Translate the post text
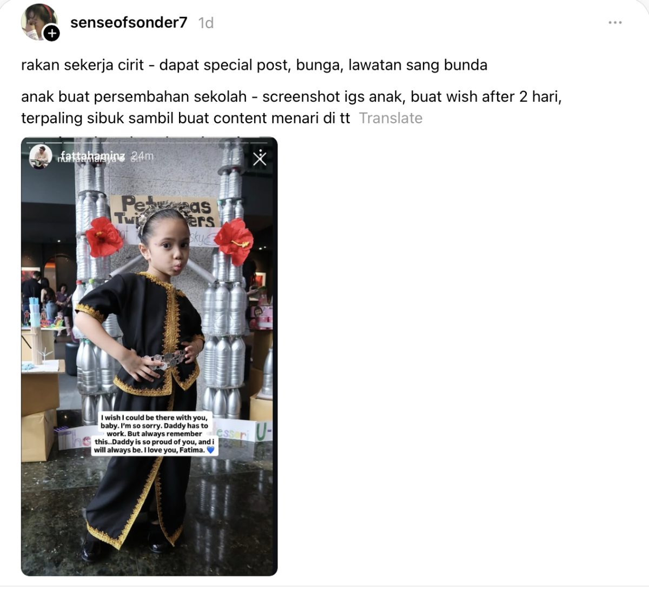The height and width of the screenshot is (591, 649). 390,118
